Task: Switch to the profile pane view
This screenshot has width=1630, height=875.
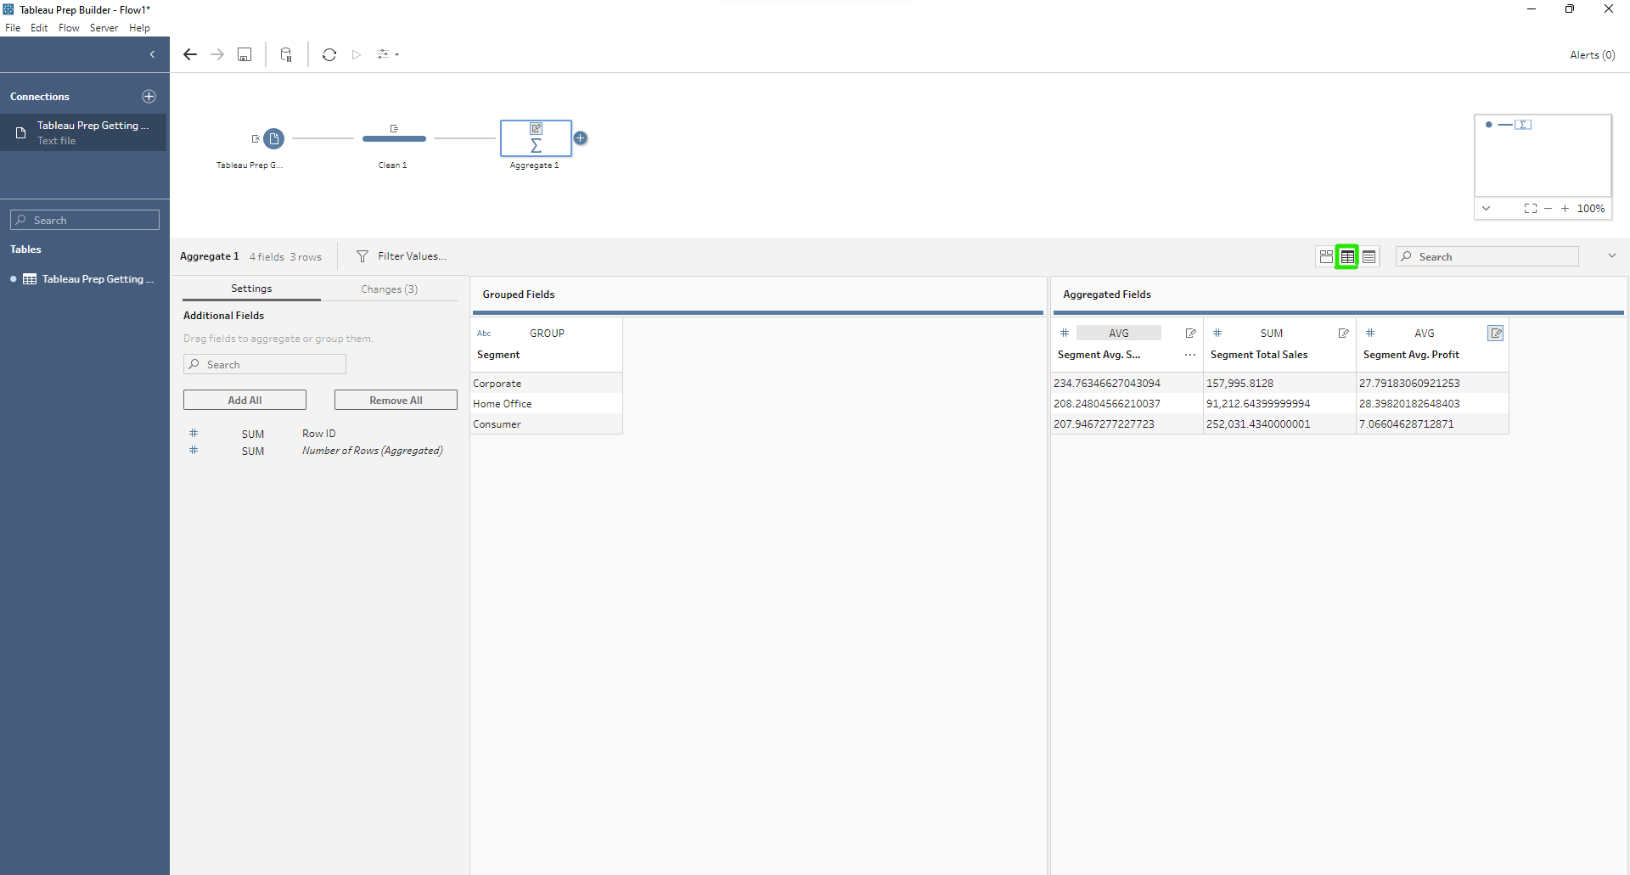Action: tap(1326, 256)
